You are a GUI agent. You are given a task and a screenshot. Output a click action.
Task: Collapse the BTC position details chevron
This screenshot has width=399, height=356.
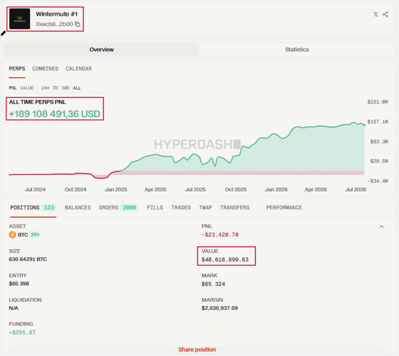(x=381, y=227)
